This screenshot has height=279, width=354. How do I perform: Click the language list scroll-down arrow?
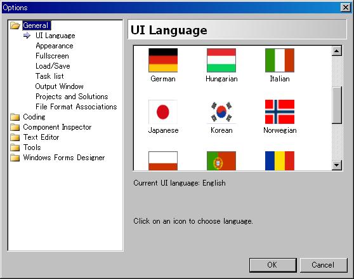point(337,165)
